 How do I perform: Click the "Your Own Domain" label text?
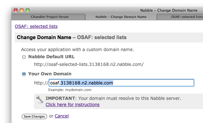coord(50,74)
